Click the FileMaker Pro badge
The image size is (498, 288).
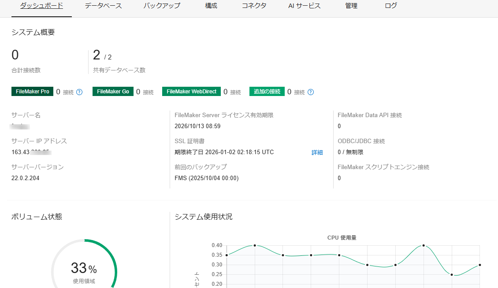point(32,92)
